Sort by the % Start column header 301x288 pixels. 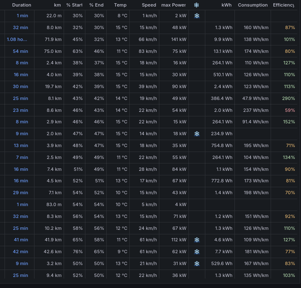(x=74, y=5)
